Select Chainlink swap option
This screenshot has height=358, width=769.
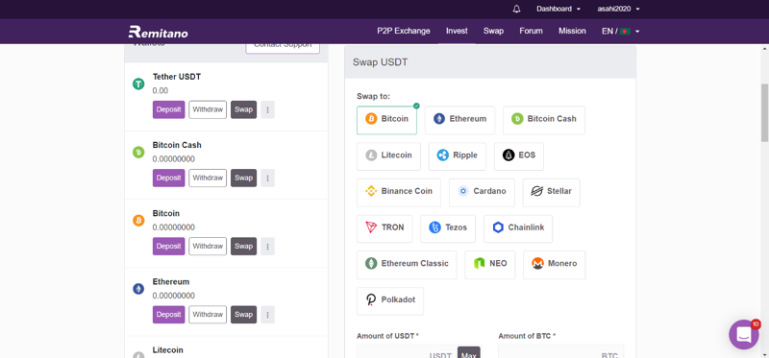coord(518,228)
